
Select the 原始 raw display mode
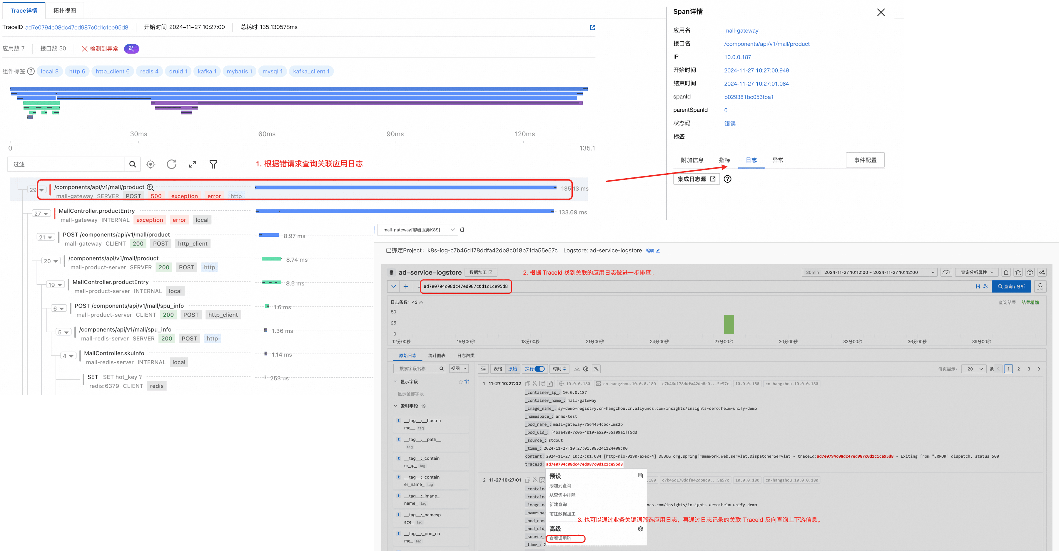pos(513,369)
